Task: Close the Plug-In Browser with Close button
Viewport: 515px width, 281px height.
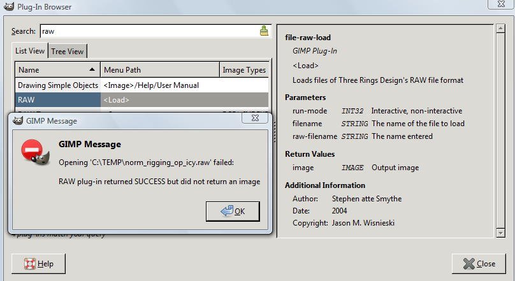Action: (x=479, y=264)
